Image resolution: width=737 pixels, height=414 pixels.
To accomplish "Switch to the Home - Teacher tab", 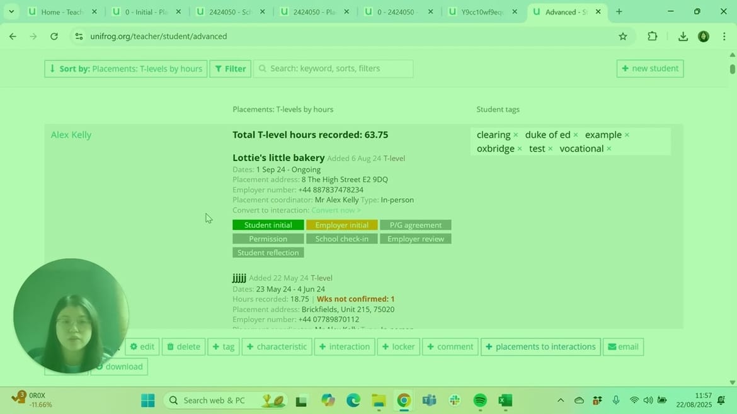I will (62, 12).
